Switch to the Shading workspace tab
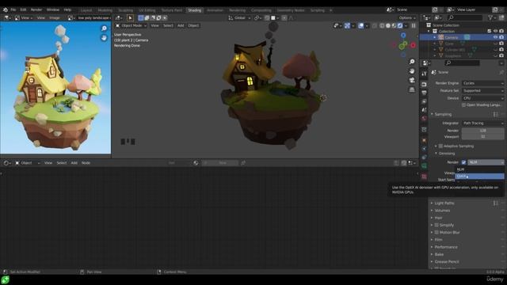Viewport: 507px width, 285px height. coord(194,10)
